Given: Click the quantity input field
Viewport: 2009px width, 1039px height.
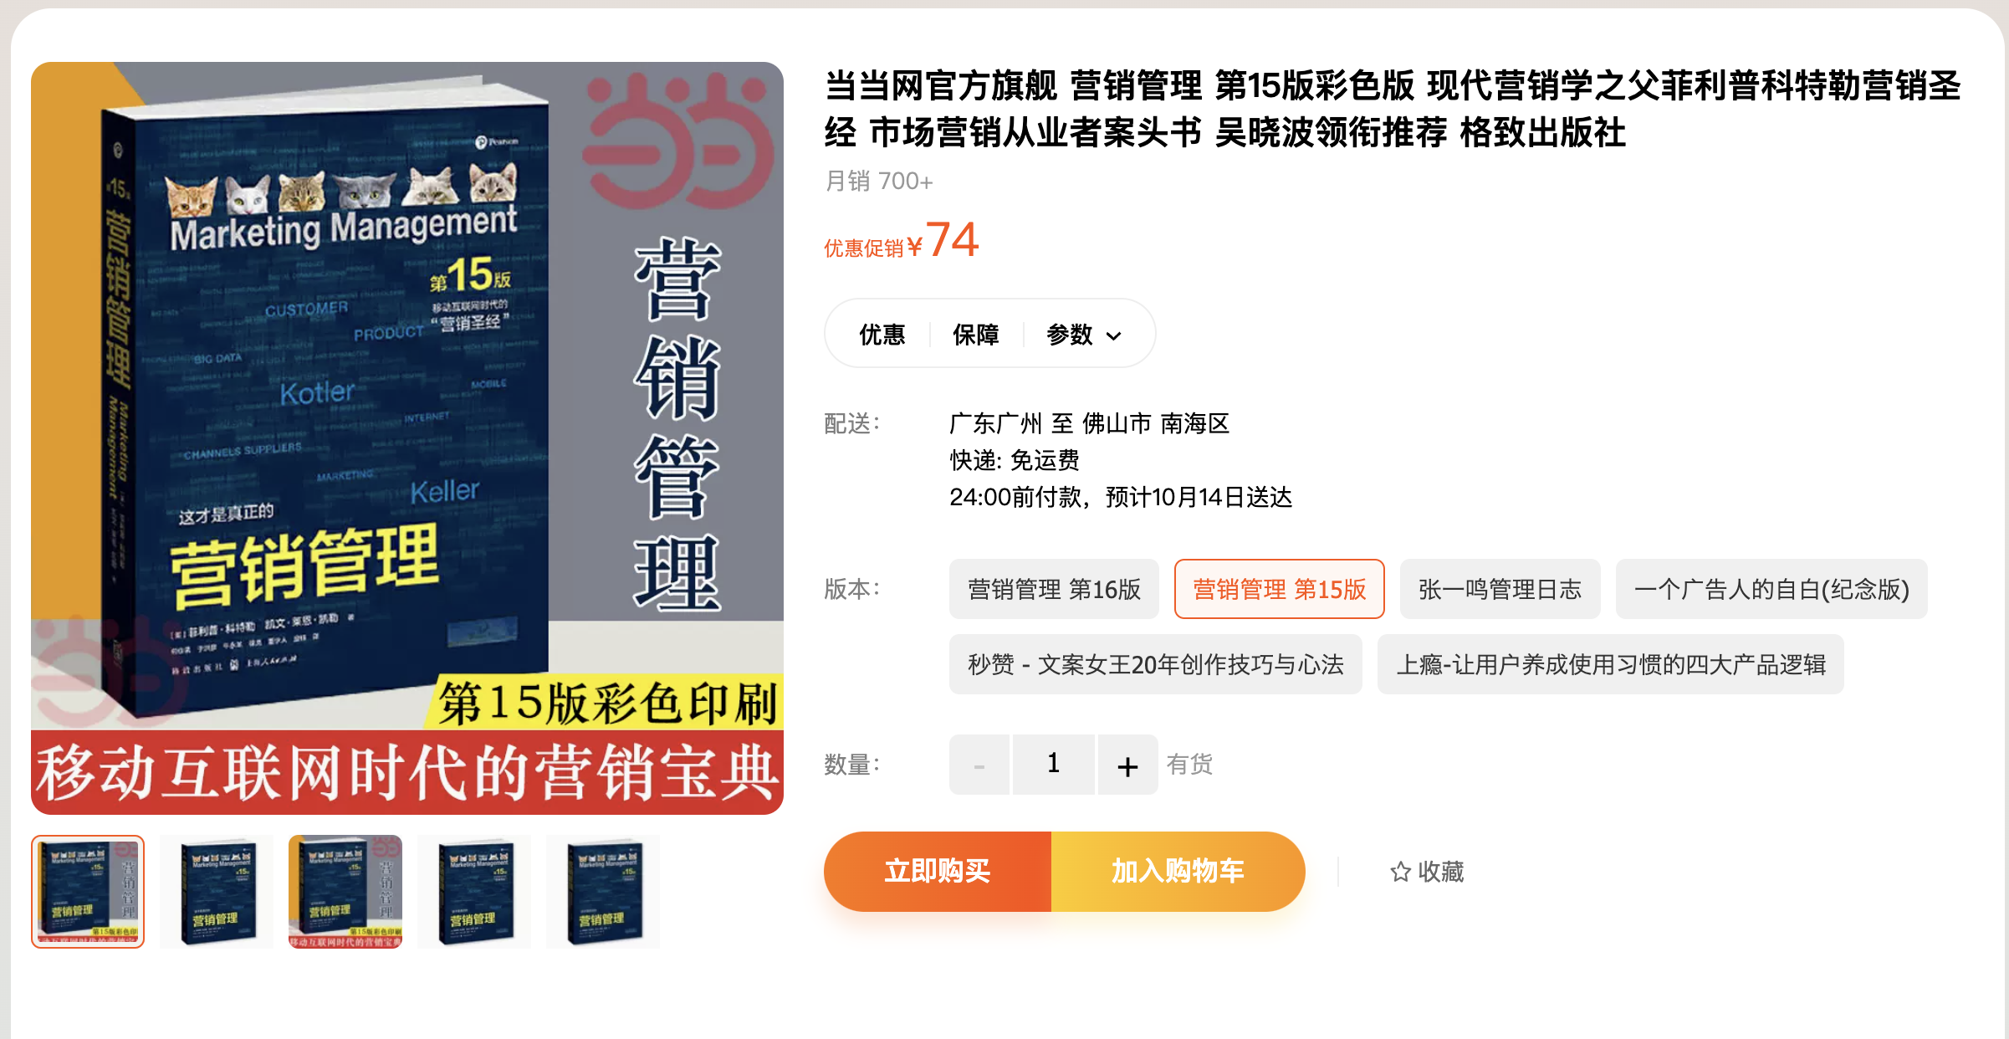Looking at the screenshot, I should point(1054,765).
